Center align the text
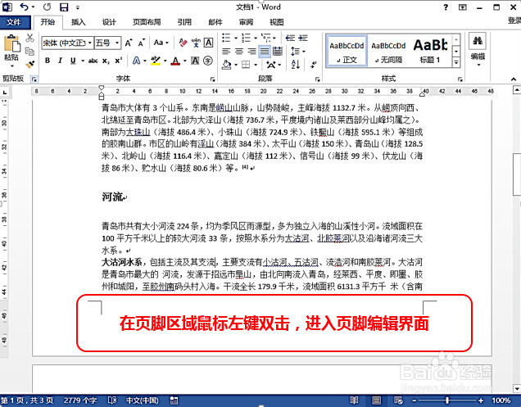The image size is (521, 407). 239,51
